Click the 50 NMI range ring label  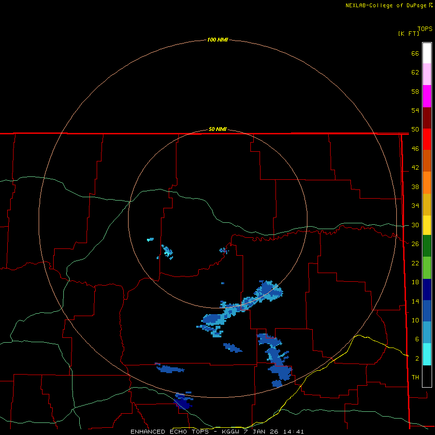point(217,129)
